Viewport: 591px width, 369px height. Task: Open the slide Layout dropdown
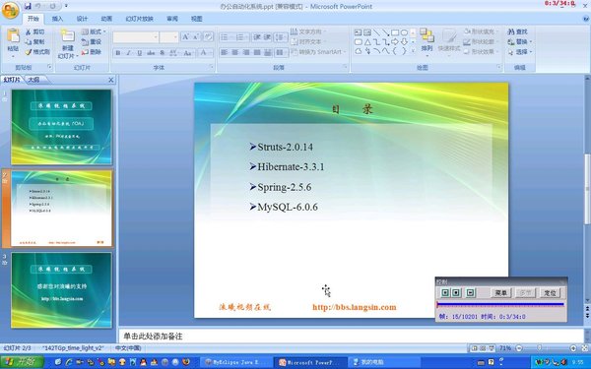pos(94,32)
